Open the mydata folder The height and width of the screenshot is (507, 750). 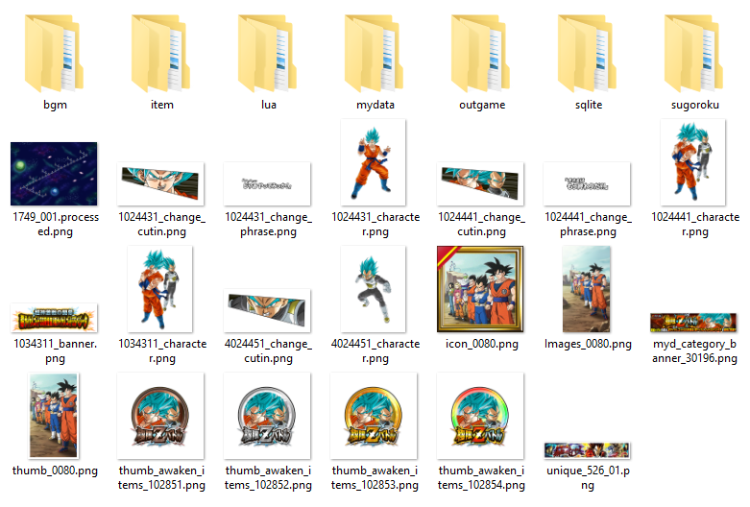[x=375, y=53]
